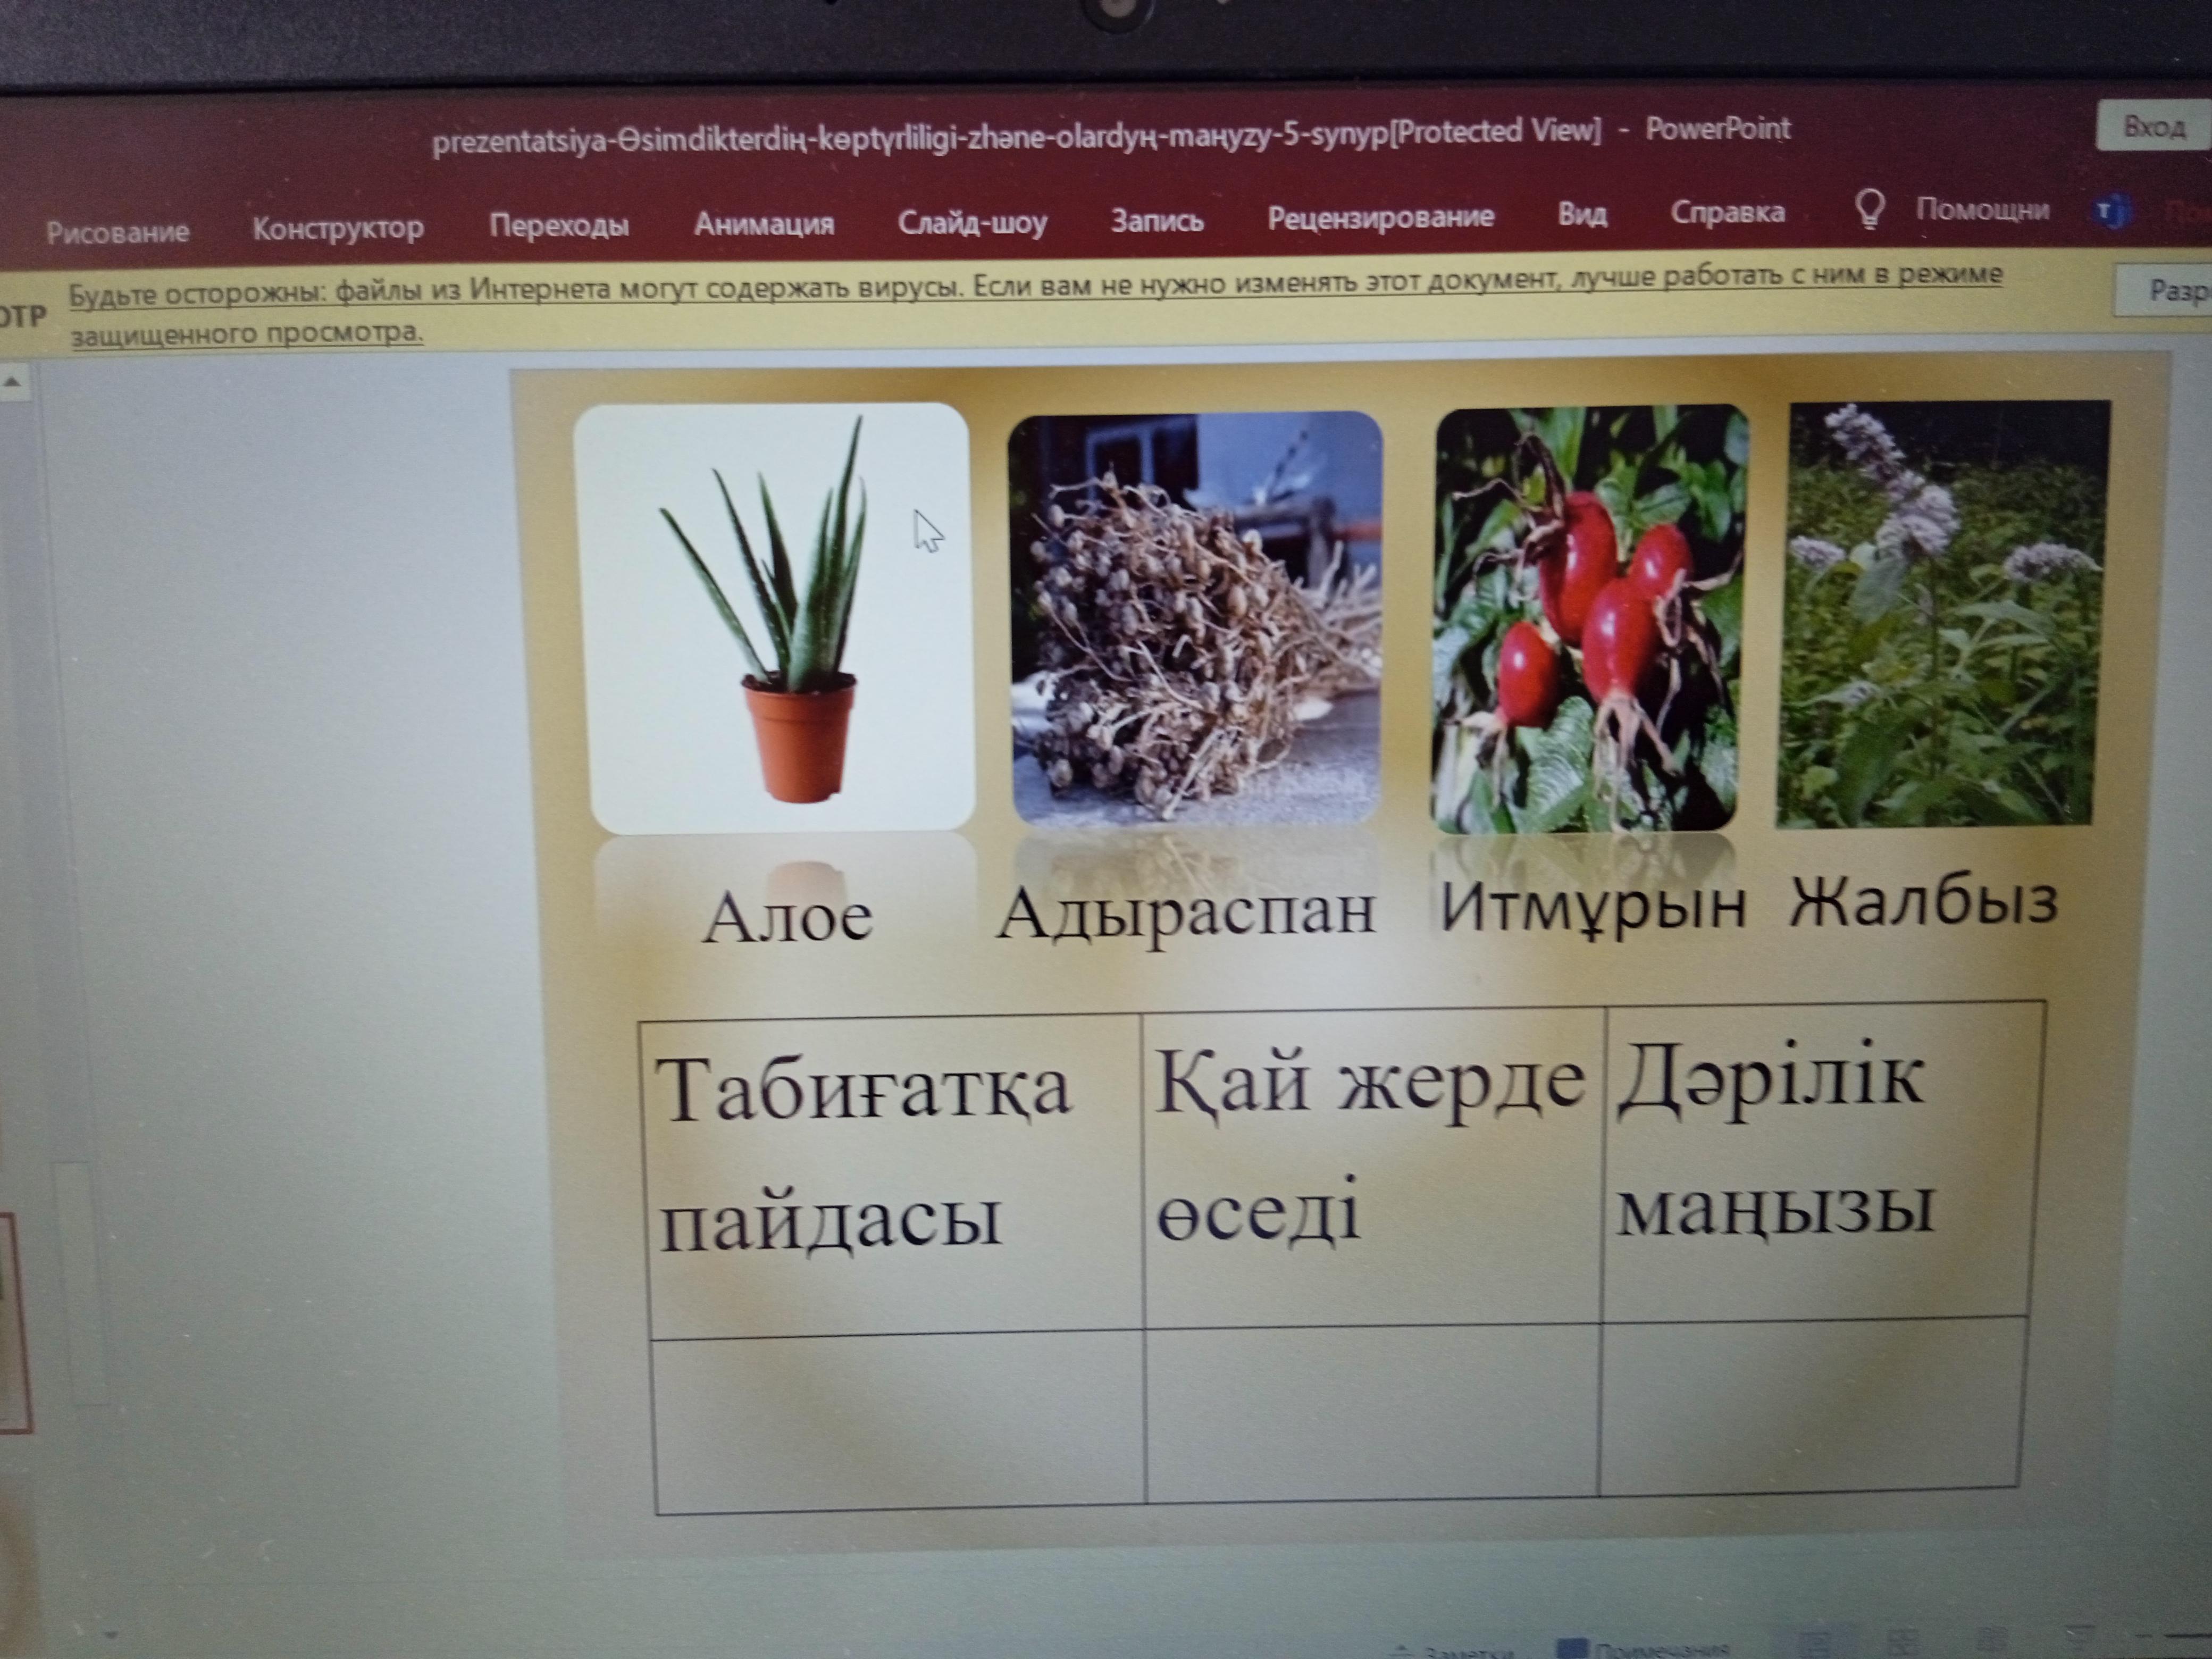This screenshot has height=1659, width=2212.
Task: Click the Вход sign-in button
Action: click(x=2154, y=127)
